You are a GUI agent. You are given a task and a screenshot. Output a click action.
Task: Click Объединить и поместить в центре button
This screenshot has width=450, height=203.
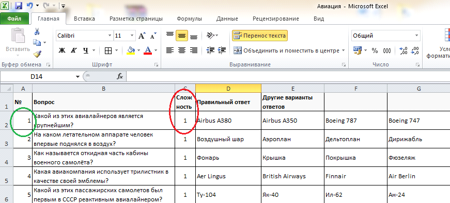click(289, 50)
